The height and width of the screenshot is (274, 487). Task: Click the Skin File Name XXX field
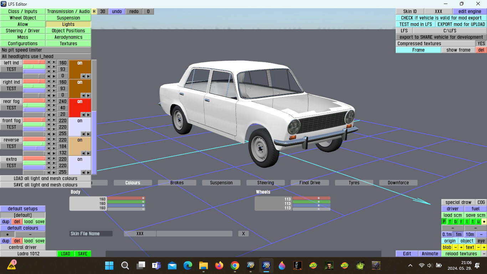coord(140,234)
